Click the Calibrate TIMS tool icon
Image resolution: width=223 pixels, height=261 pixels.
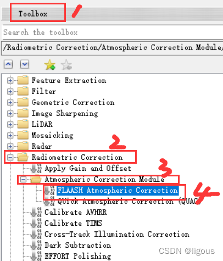[x=36, y=223]
